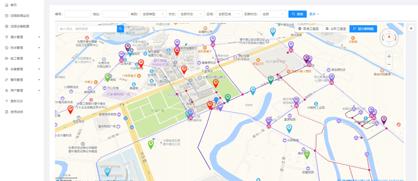Viewport: 418px width, 181px height.
Task: Focus the map address search box
Action: (x=87, y=29)
